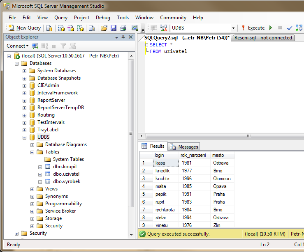Open Object Explorer window position dropdown arrow
Screen dimensions: 304x252
(x=116, y=37)
